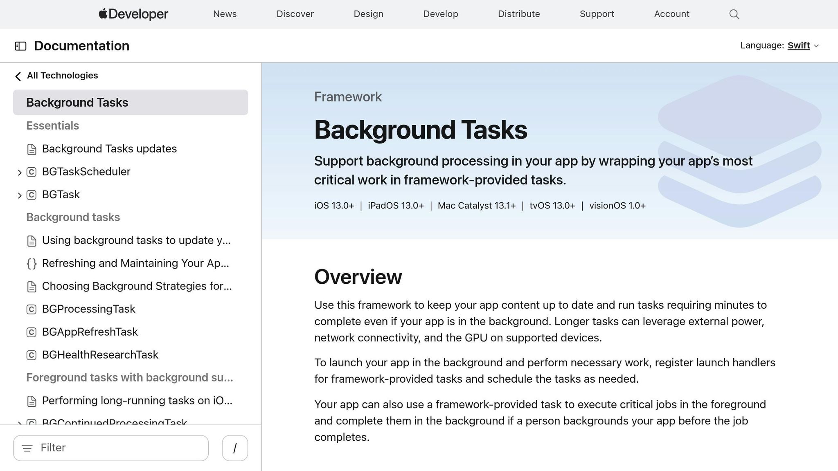Click the document icon beside Choosing Background Strategies
The width and height of the screenshot is (838, 471).
32,287
